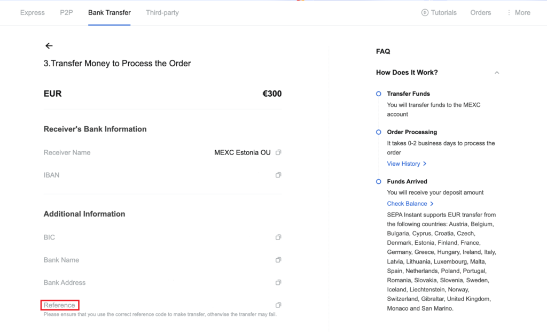Copy the Receiver Name MEXC Estonia OU
Viewport: 547px width, 332px height.
click(x=278, y=152)
